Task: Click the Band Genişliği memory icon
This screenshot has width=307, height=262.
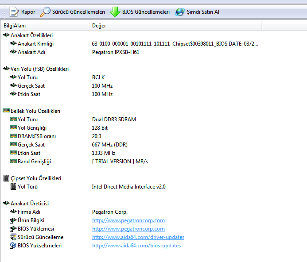Action: click(13, 161)
